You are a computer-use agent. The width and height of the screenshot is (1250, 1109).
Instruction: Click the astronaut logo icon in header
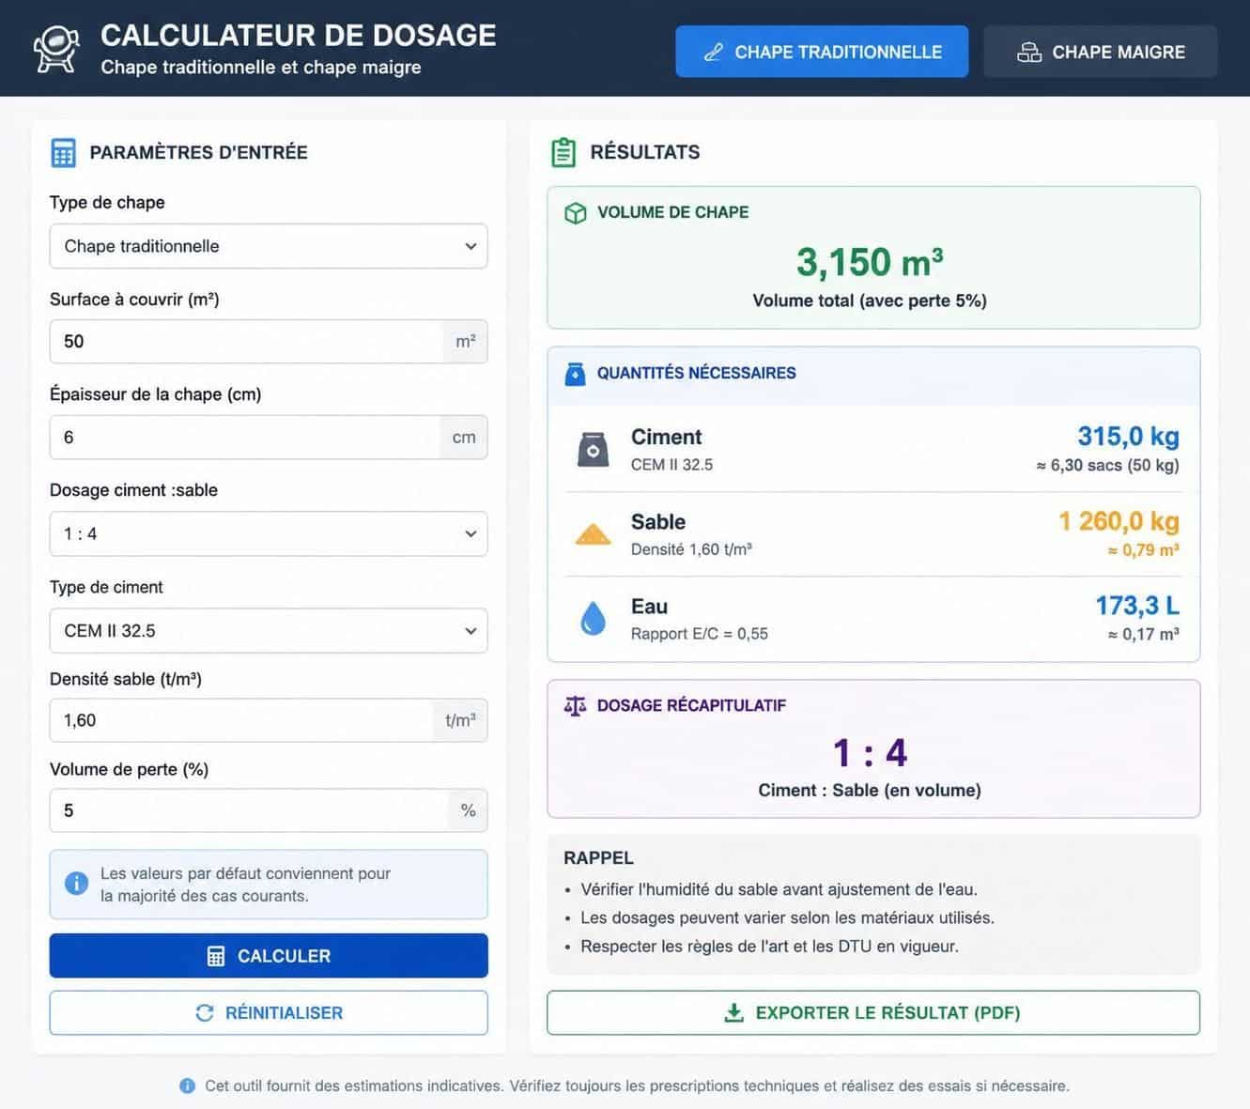click(57, 50)
